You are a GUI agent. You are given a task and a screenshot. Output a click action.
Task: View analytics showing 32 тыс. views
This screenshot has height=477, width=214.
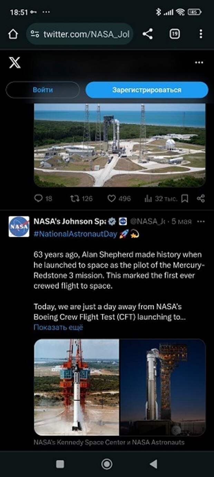point(160,198)
